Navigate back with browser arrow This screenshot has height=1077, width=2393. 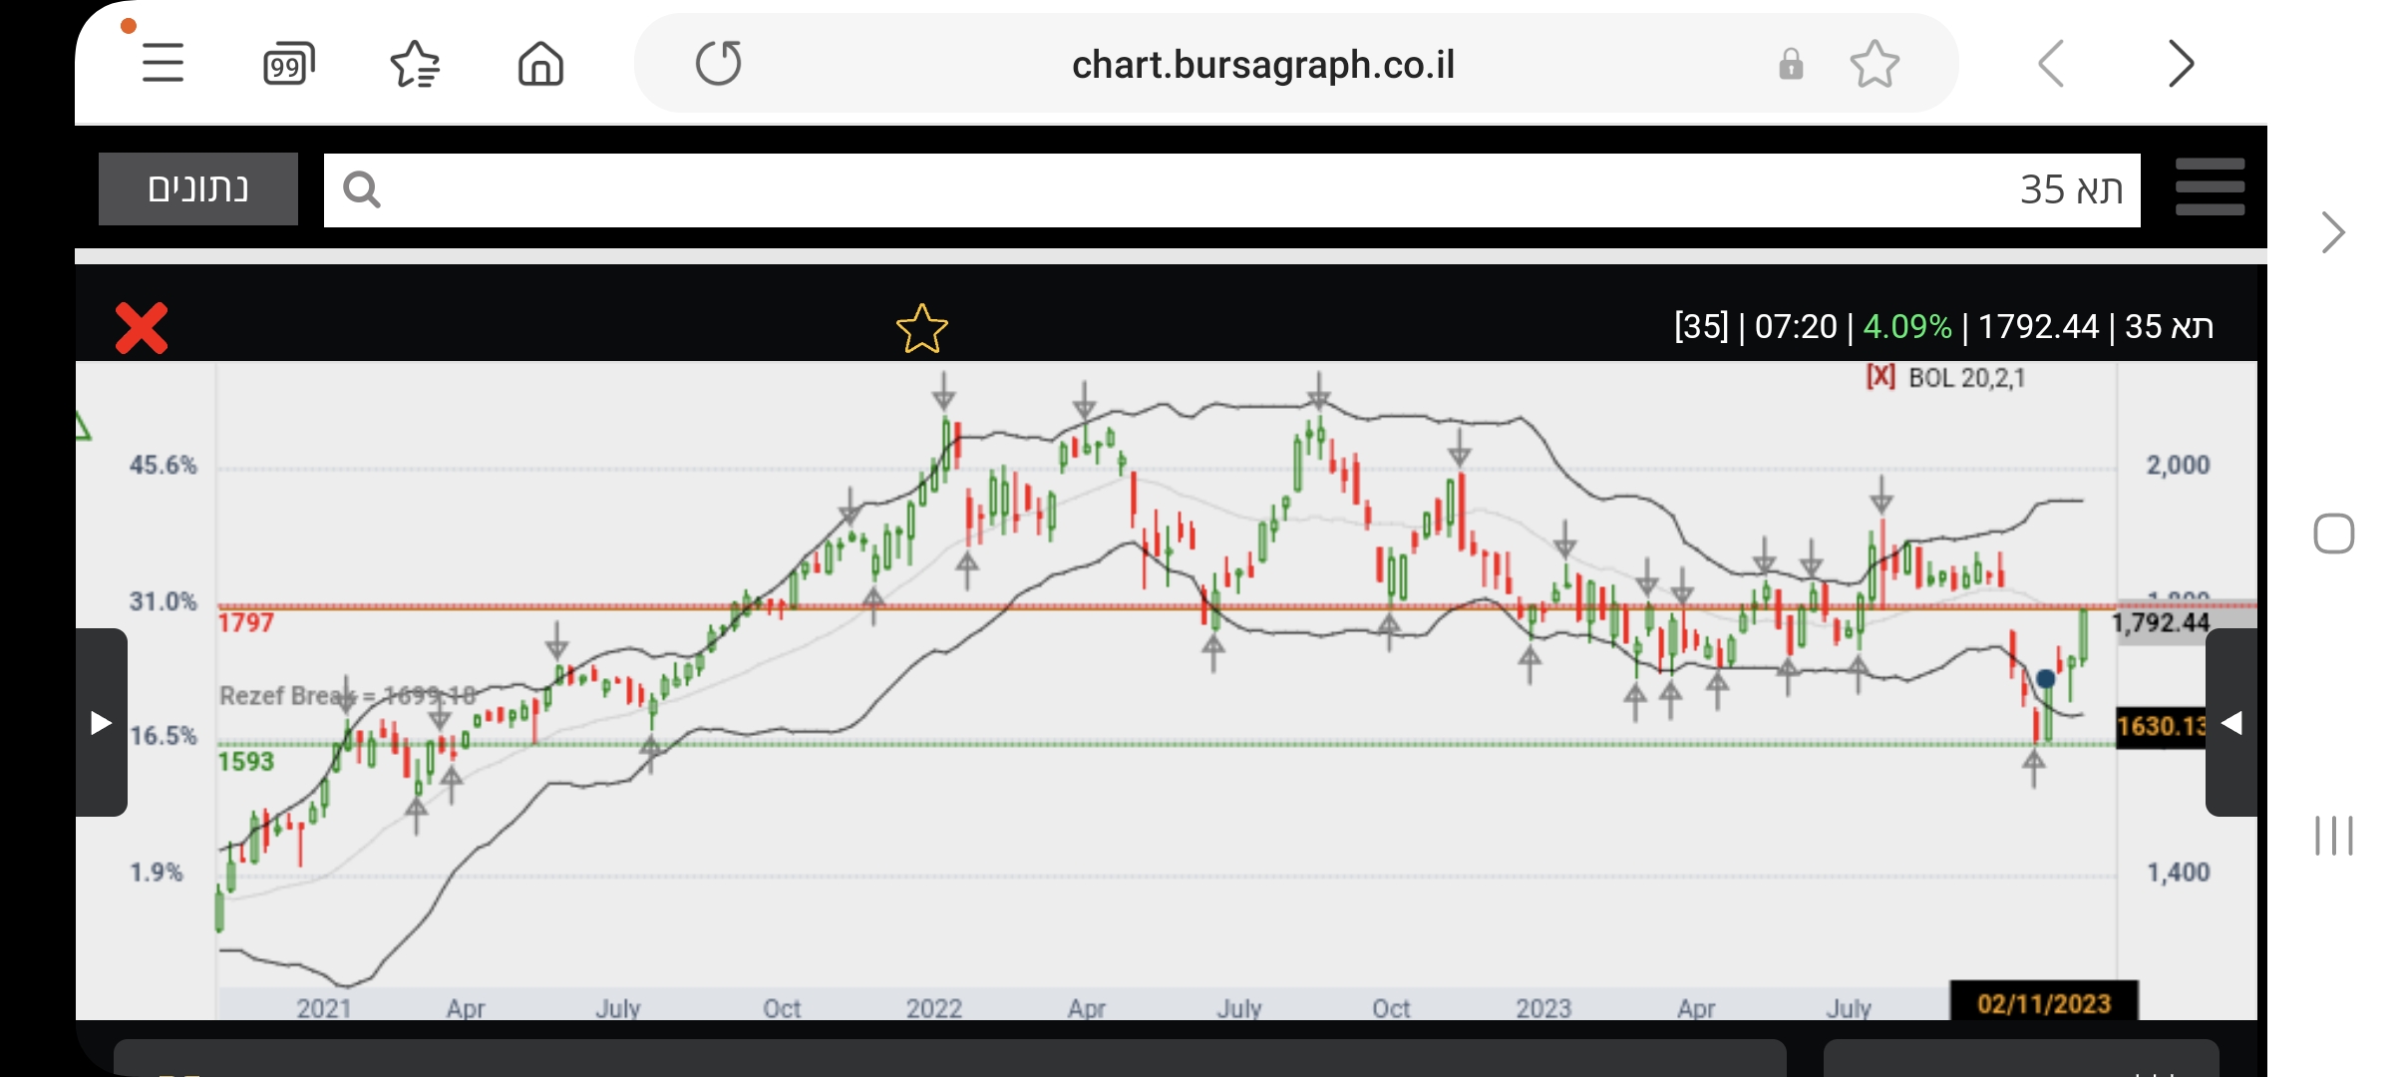coord(2051,65)
